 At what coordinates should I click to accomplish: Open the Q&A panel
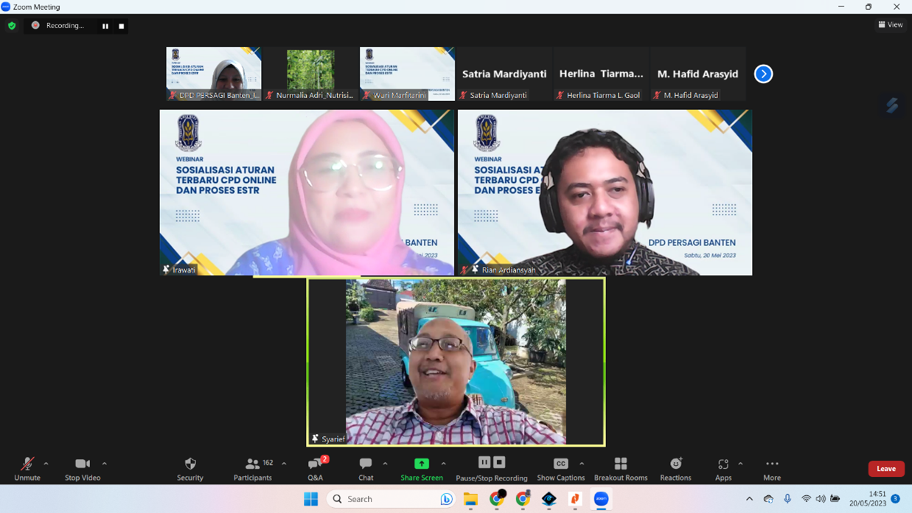click(x=316, y=469)
